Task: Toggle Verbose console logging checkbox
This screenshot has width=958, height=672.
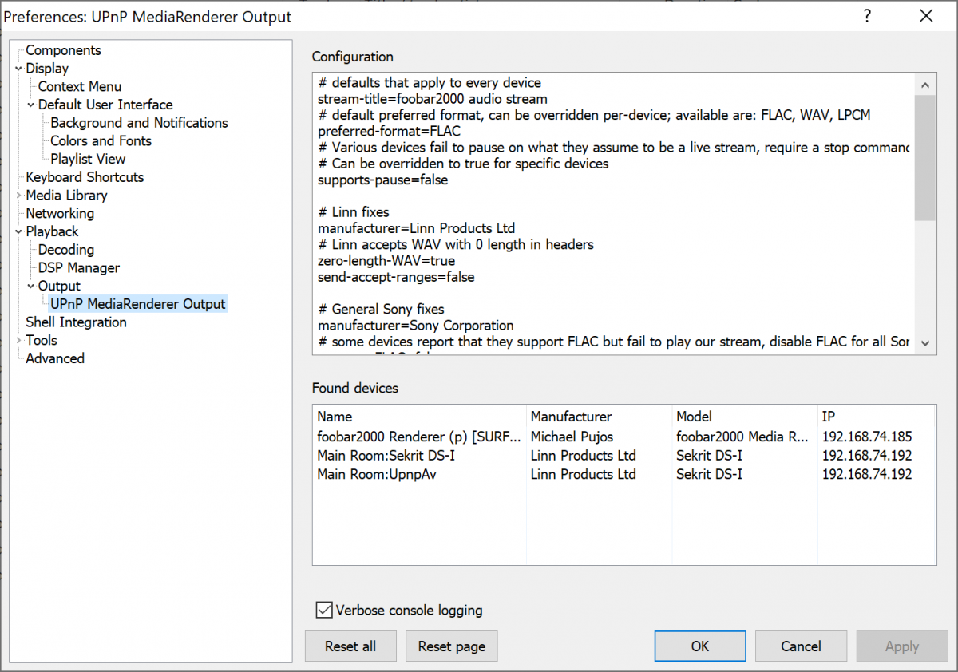Action: (x=324, y=611)
